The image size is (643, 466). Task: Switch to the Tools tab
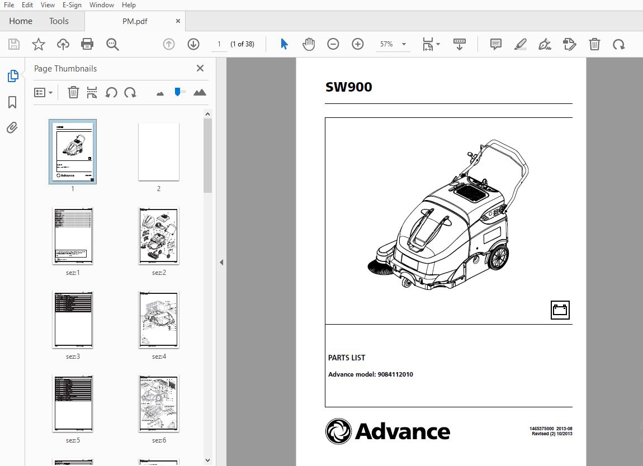(59, 21)
